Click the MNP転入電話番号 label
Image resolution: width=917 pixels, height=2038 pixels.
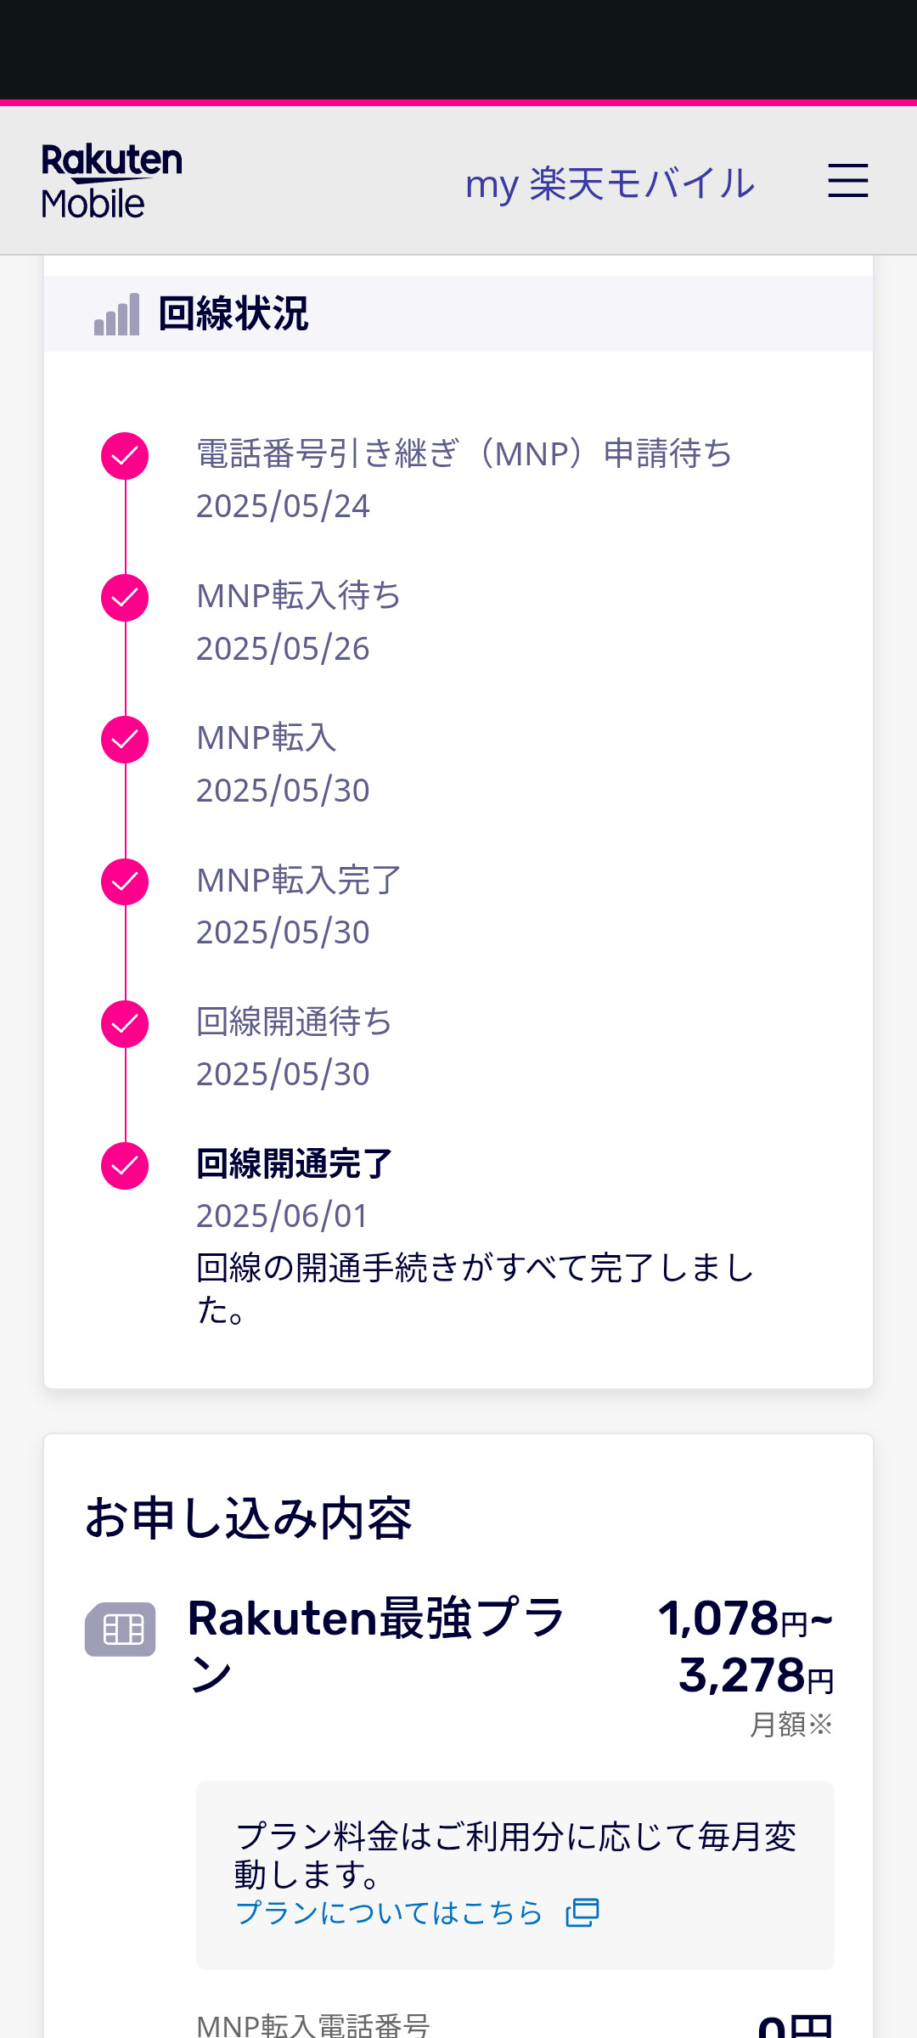pos(312,2025)
